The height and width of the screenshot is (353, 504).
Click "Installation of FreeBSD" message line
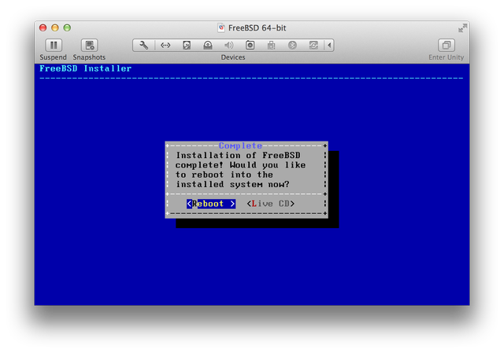(x=238, y=156)
